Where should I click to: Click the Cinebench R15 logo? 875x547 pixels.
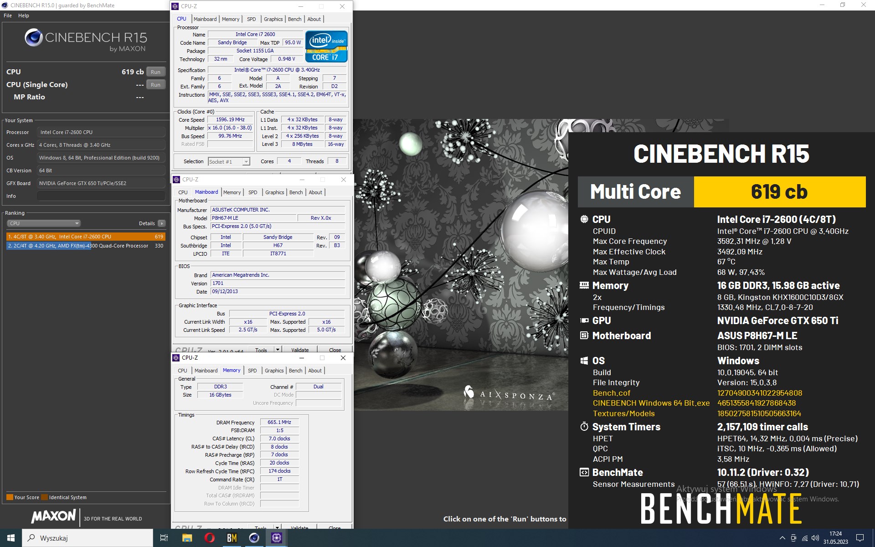[x=86, y=40]
